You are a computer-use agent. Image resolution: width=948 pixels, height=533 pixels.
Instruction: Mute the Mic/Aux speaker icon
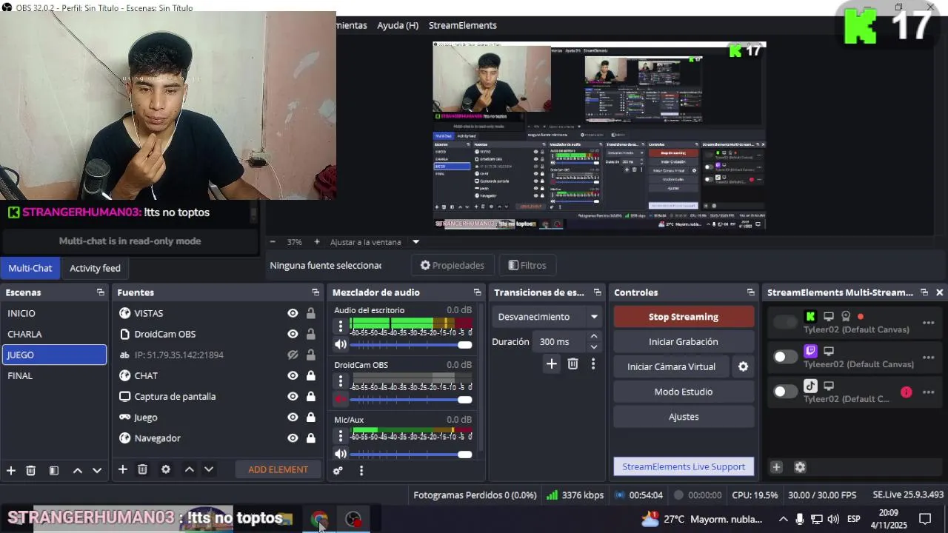pyautogui.click(x=341, y=454)
